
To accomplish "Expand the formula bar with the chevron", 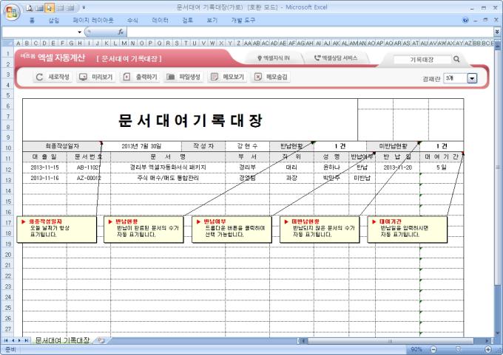I will coord(497,32).
